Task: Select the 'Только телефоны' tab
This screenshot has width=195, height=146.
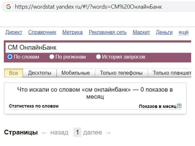Action: [x=121, y=73]
